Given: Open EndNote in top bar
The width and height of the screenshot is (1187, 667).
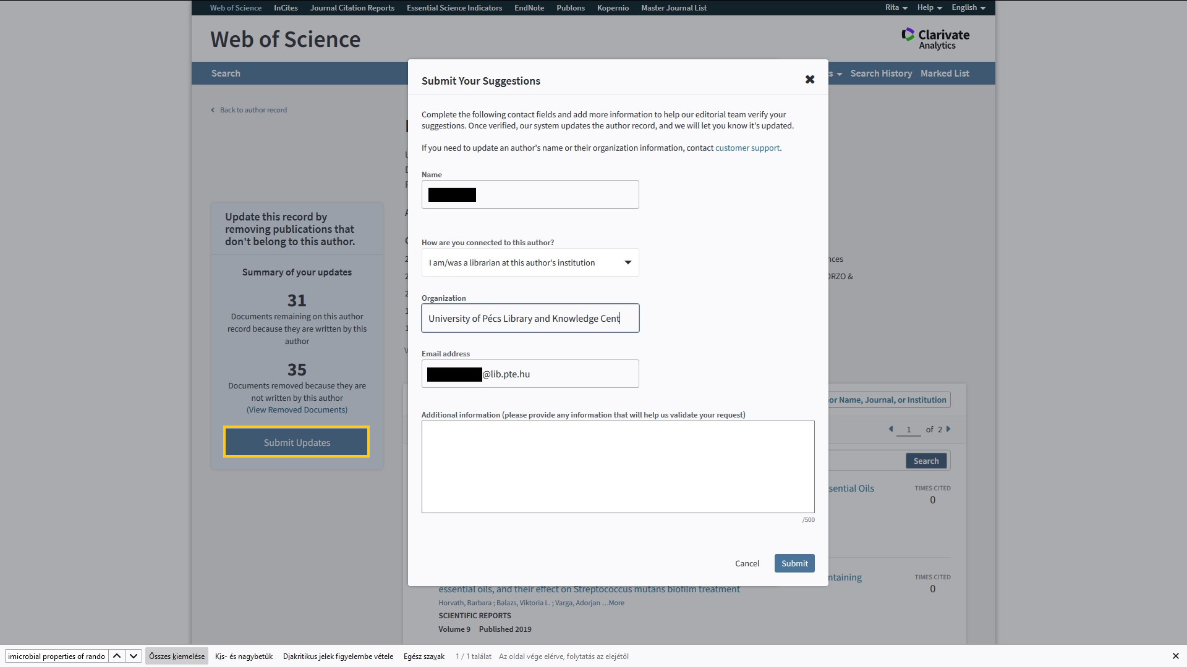Looking at the screenshot, I should pos(529,7).
